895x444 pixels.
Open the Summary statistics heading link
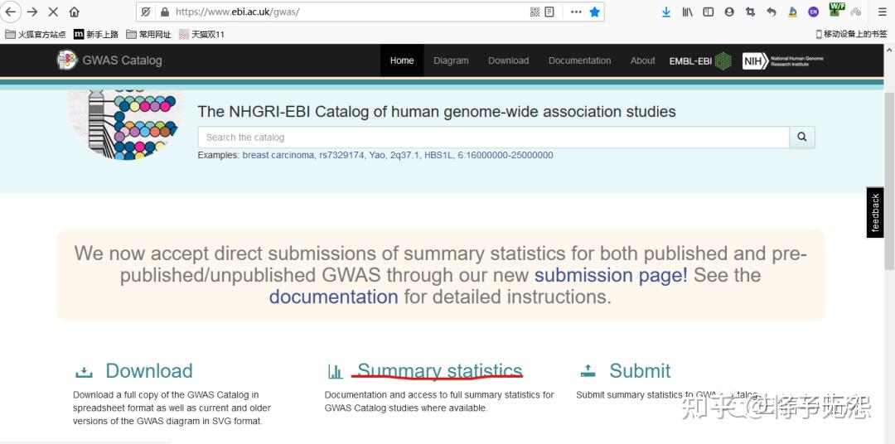click(x=439, y=371)
